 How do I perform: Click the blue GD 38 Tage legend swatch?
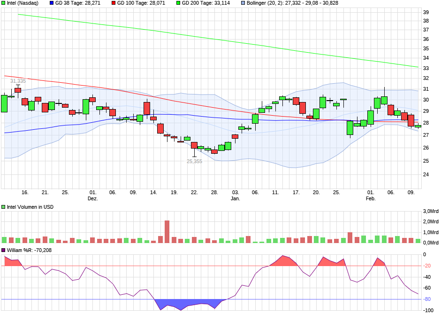coord(52,3)
